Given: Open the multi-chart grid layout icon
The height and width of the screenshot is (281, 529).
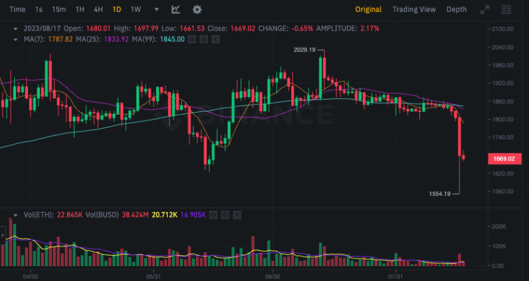Looking at the screenshot, I should pos(507,9).
